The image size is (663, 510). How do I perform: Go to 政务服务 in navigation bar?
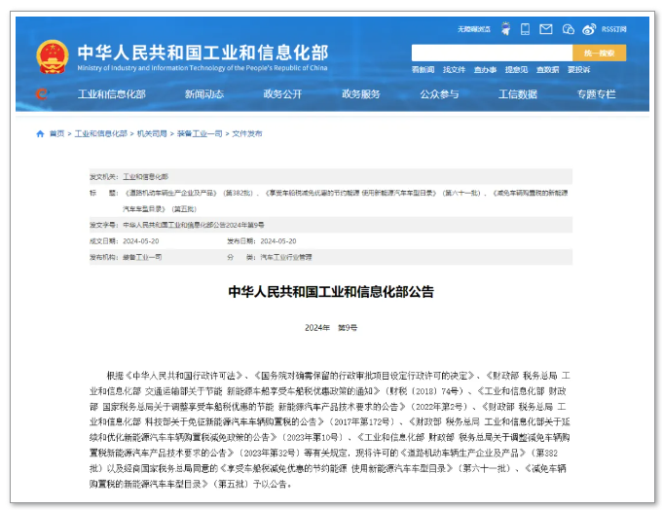tap(361, 94)
